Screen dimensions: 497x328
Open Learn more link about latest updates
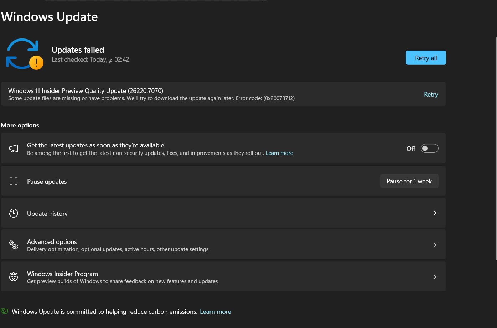(279, 153)
